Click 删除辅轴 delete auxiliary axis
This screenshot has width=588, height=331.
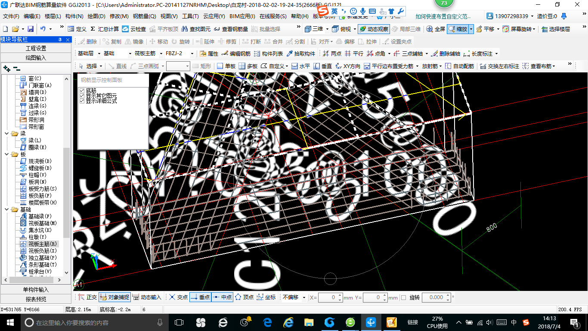445,53
